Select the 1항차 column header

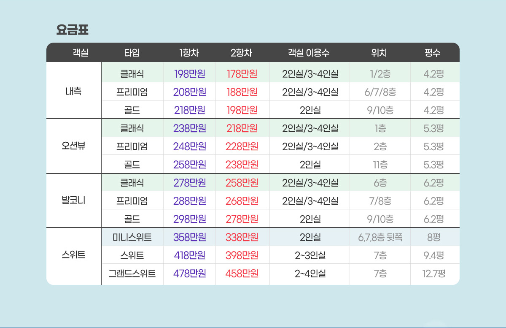pos(189,53)
